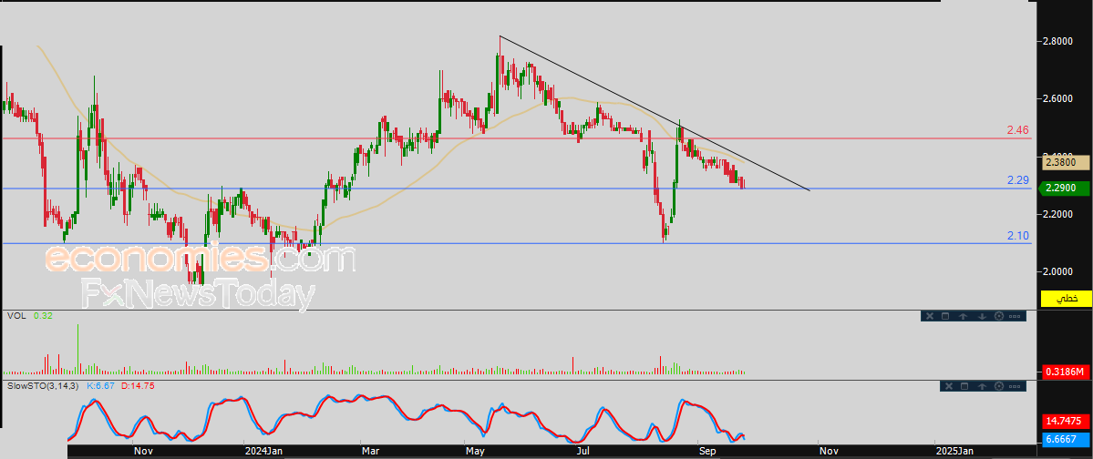Click the yellow Arabic scale-type button

(1066, 298)
